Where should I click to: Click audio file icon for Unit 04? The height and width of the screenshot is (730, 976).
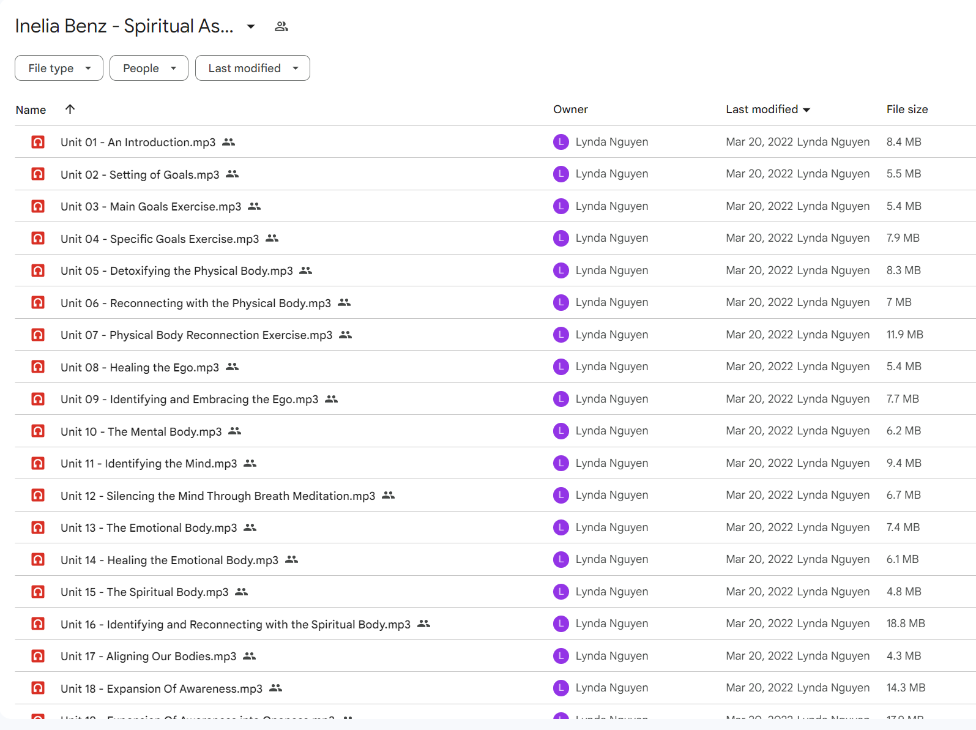tap(38, 238)
